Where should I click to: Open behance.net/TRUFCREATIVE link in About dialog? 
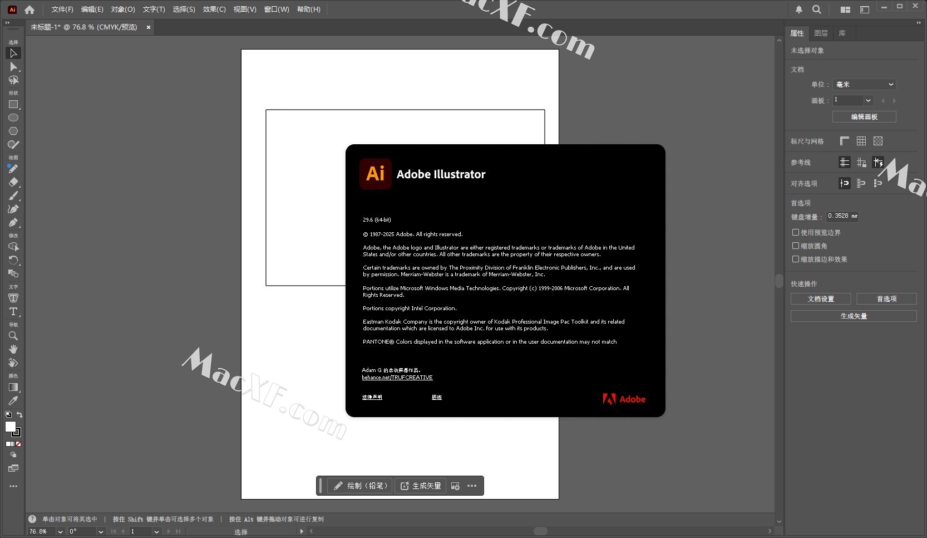click(x=397, y=378)
